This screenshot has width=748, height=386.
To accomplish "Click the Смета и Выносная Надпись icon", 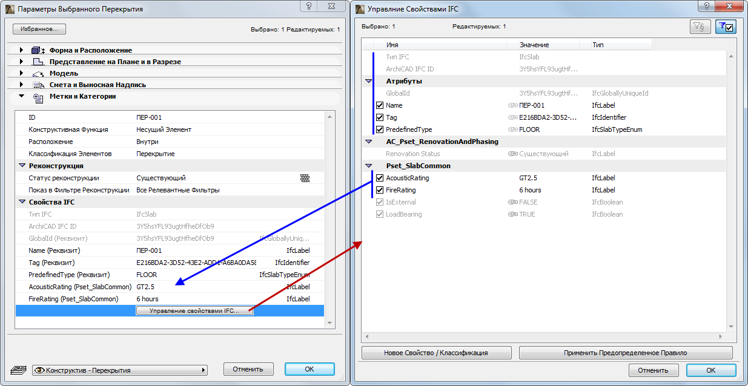I will point(38,85).
